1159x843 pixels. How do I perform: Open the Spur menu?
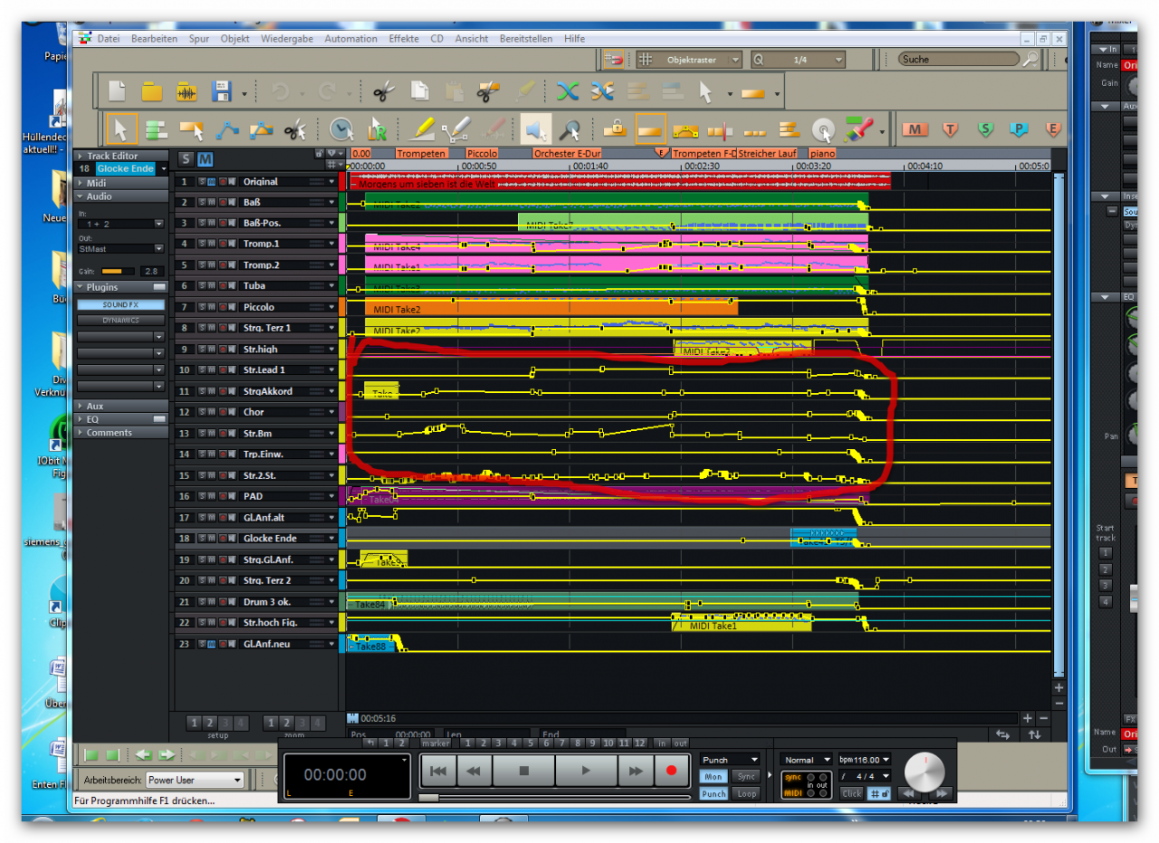pos(199,39)
